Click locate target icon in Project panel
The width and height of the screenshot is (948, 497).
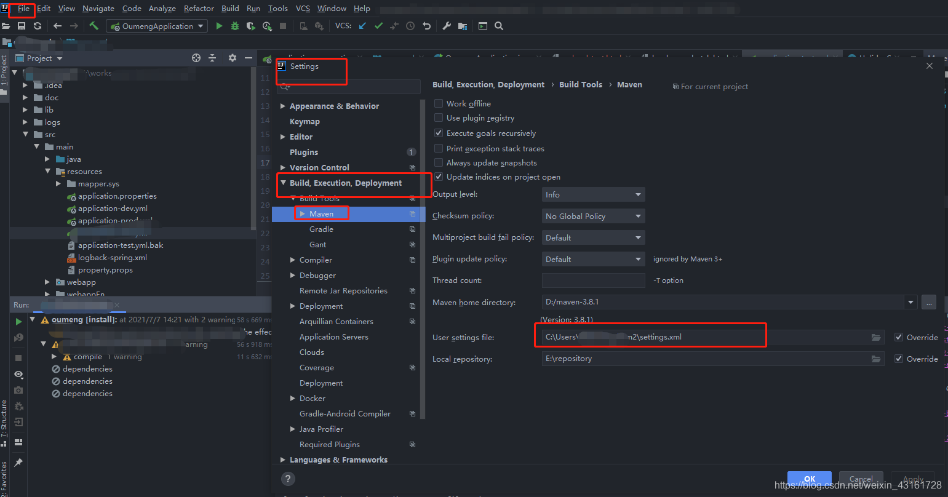point(196,58)
